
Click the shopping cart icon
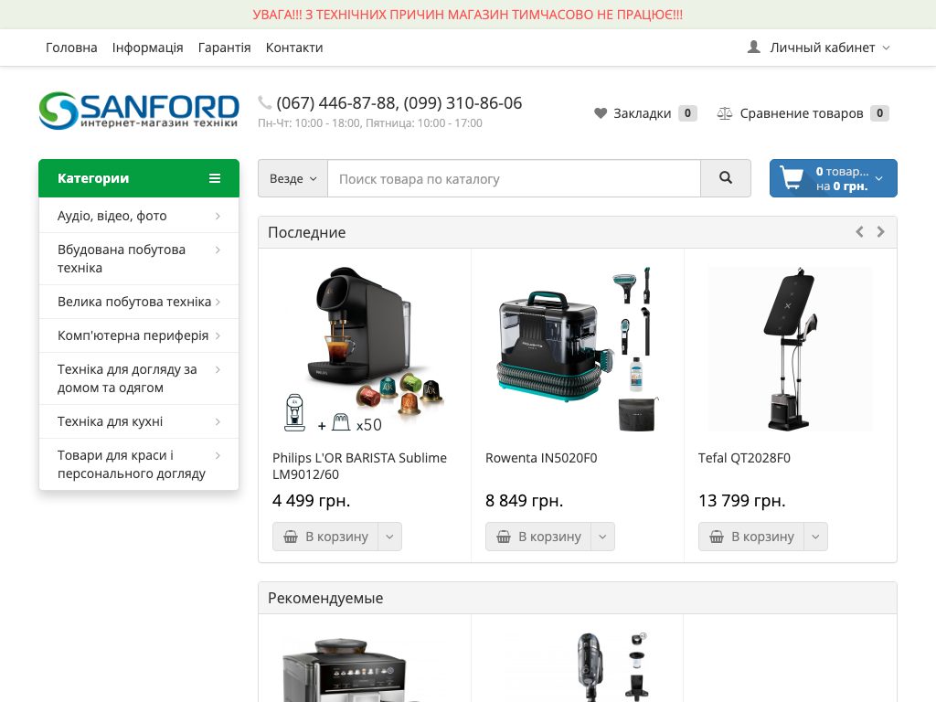[792, 178]
